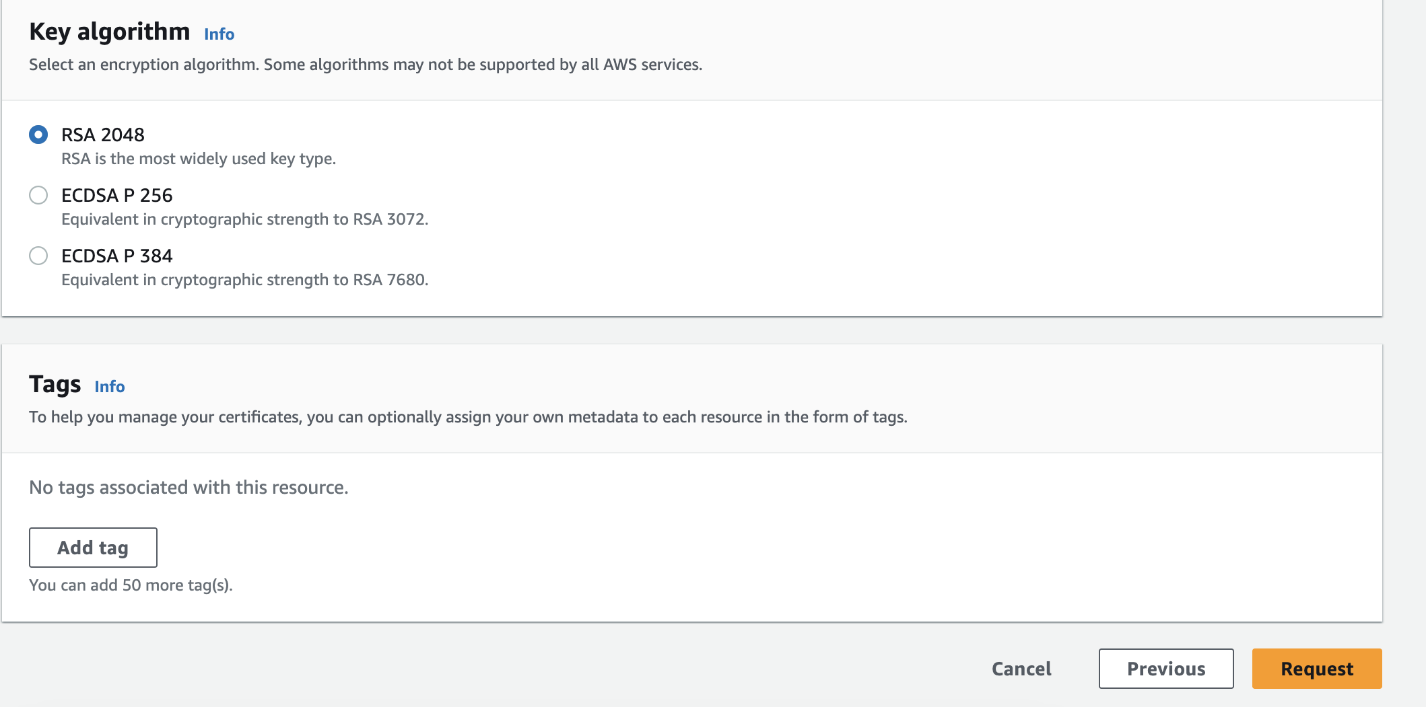Viewport: 1426px width, 707px height.
Task: Click the RSA 2048 label text
Action: pyautogui.click(x=103, y=135)
